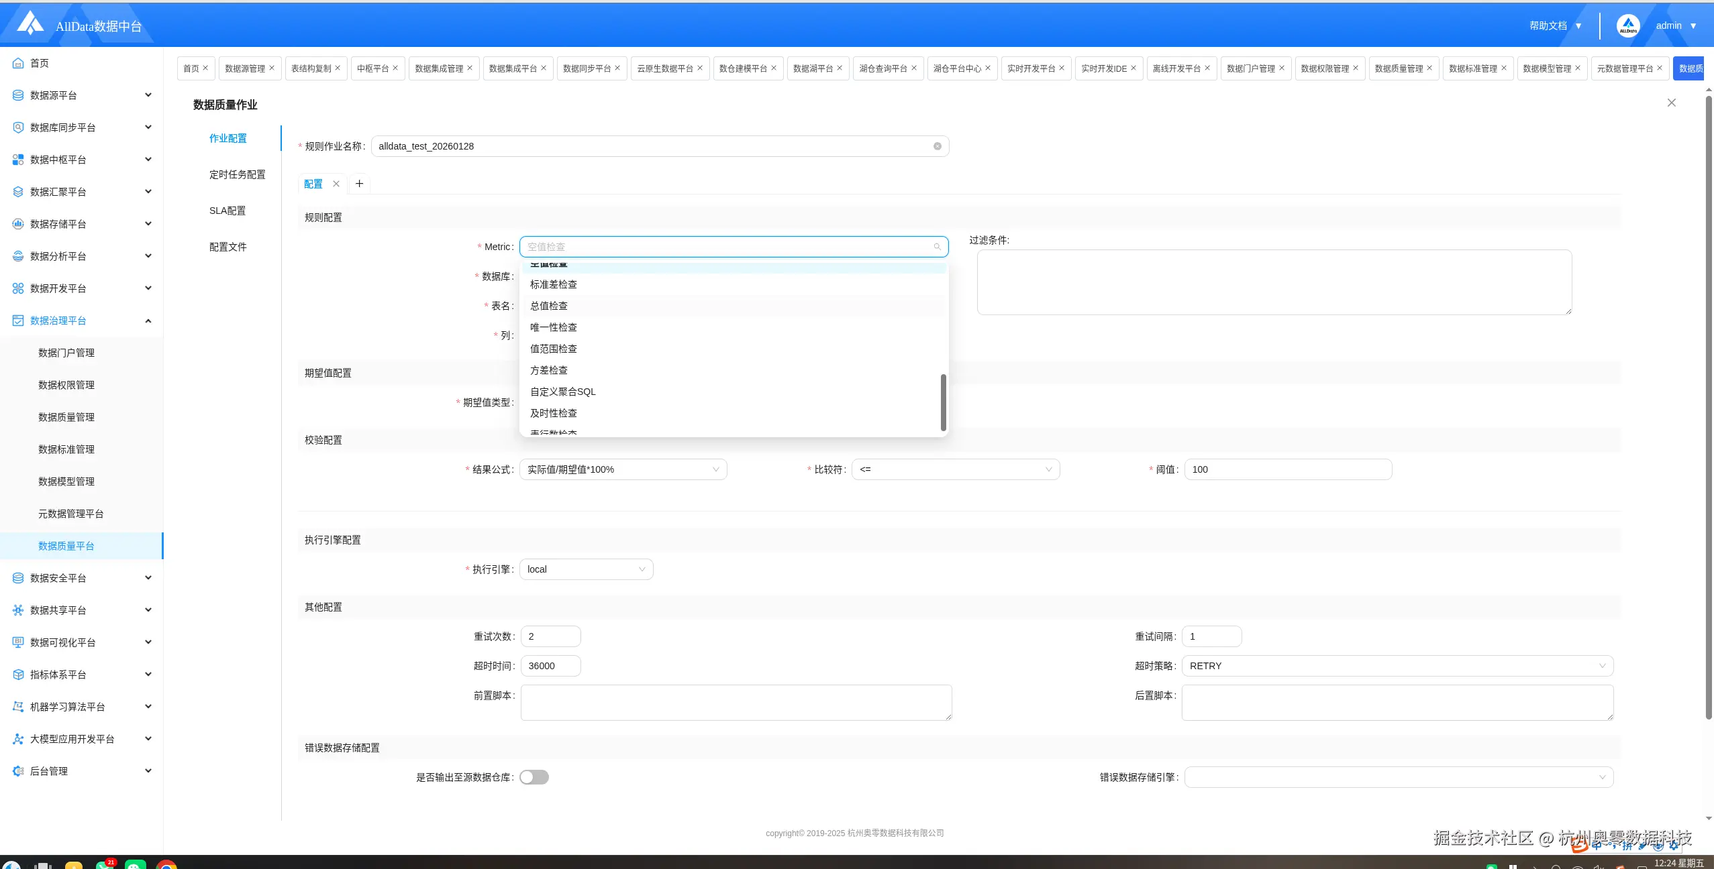Viewport: 1714px width, 869px height.
Task: Select 唯一性检查 from Metric list
Action: (554, 327)
